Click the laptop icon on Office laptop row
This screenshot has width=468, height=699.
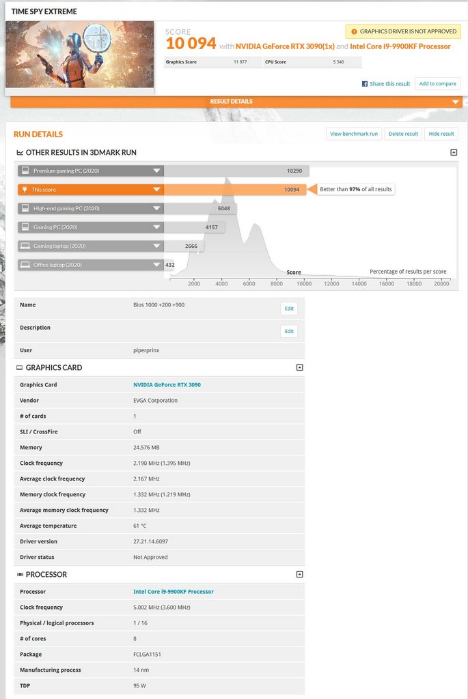25,264
